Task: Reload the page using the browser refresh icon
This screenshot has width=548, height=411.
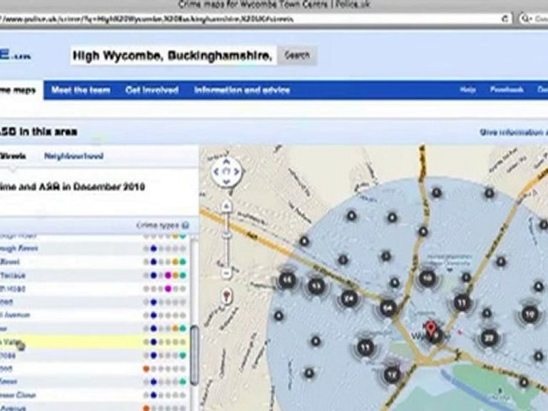Action: point(505,18)
